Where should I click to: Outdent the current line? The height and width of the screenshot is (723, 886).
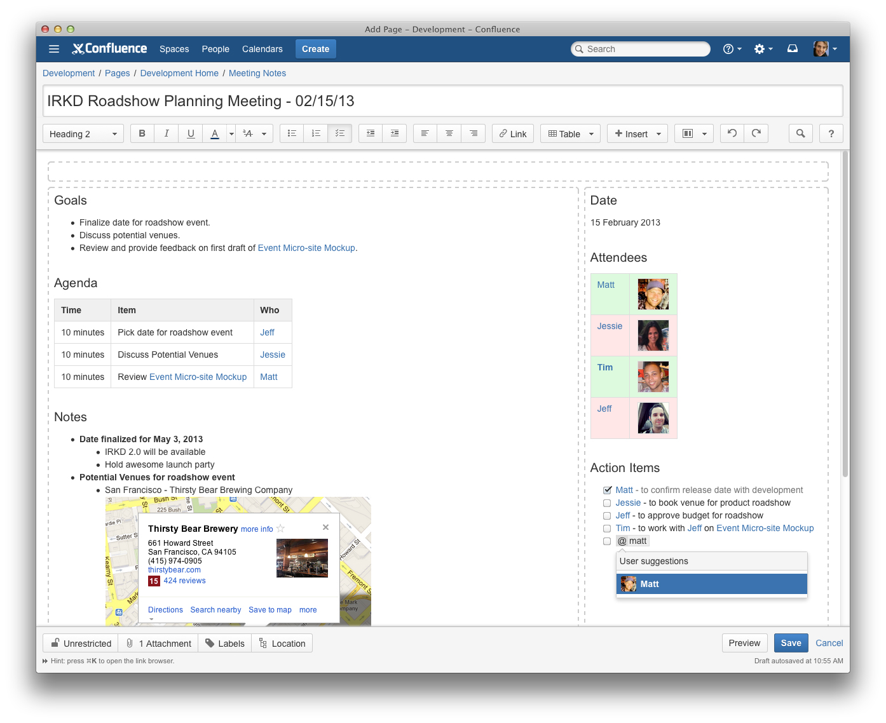pyautogui.click(x=371, y=133)
